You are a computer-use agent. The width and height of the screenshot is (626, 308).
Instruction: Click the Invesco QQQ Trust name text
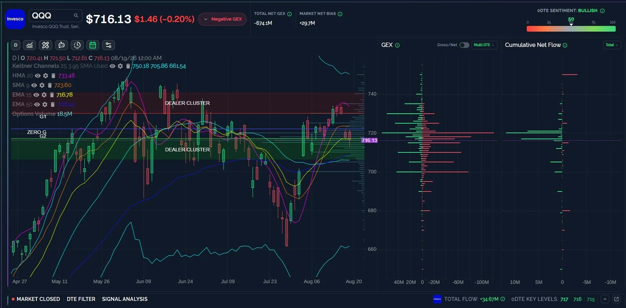(x=56, y=27)
